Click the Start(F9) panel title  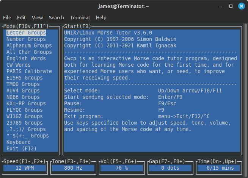coord(77,26)
